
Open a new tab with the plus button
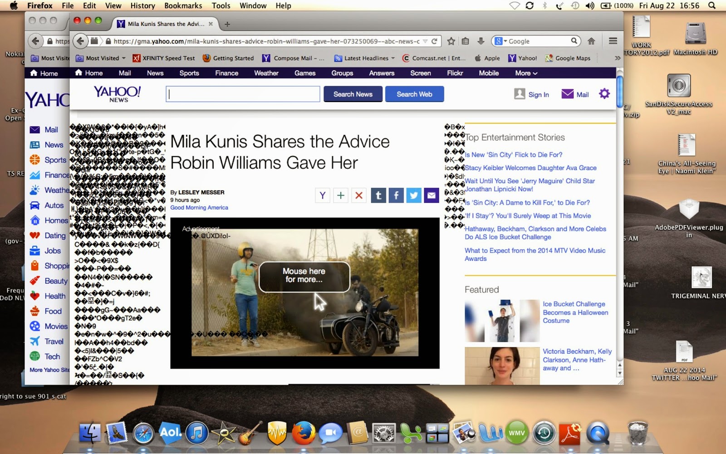(227, 24)
